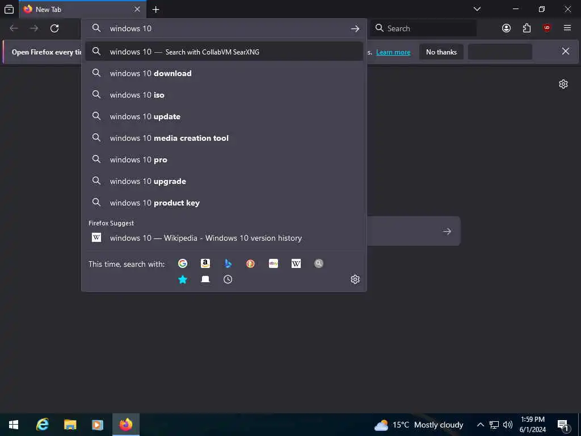Close the New Tab tab
Screen dimensions: 581x436
click(137, 9)
